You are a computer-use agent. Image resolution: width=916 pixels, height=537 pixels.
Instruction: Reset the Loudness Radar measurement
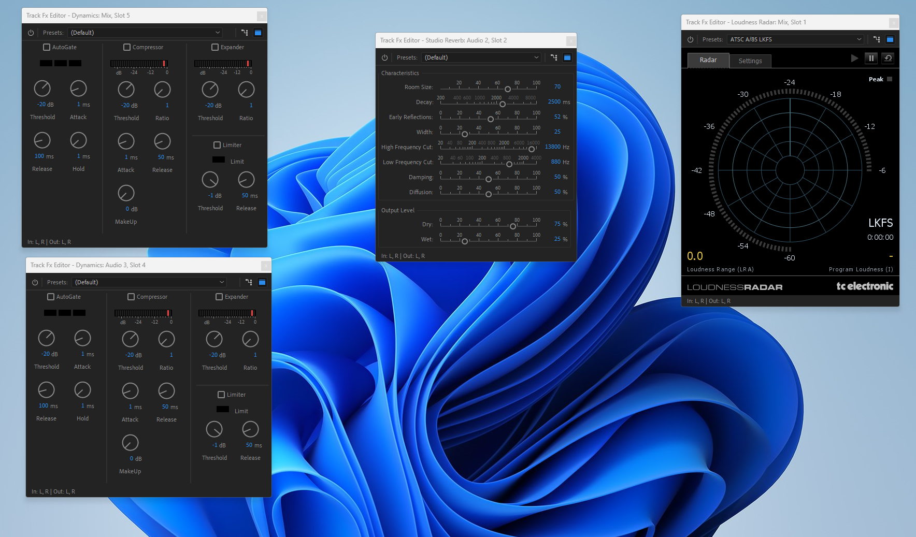tap(888, 58)
